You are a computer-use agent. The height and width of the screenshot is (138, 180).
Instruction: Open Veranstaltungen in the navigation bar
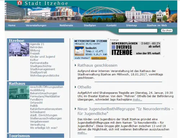point(36,26)
